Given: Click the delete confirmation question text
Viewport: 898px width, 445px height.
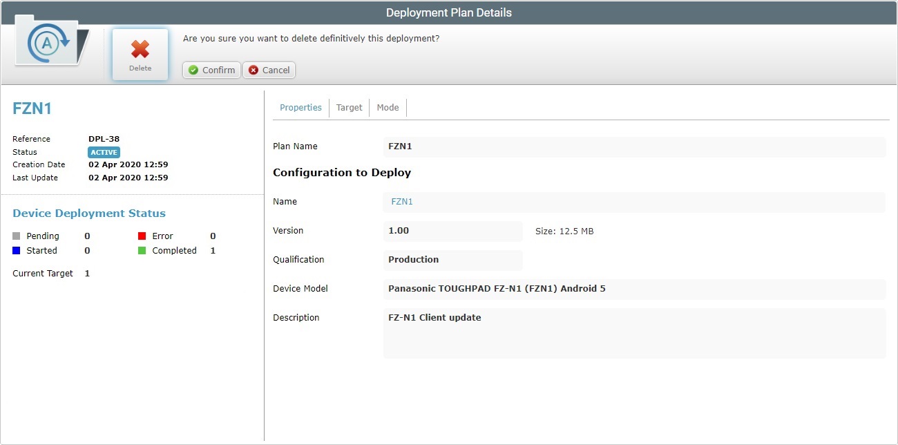Looking at the screenshot, I should [312, 39].
